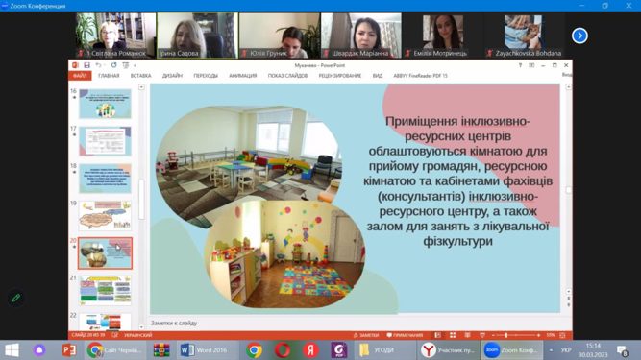Toggle normal view button in status bar
The image size is (641, 360).
(438, 335)
